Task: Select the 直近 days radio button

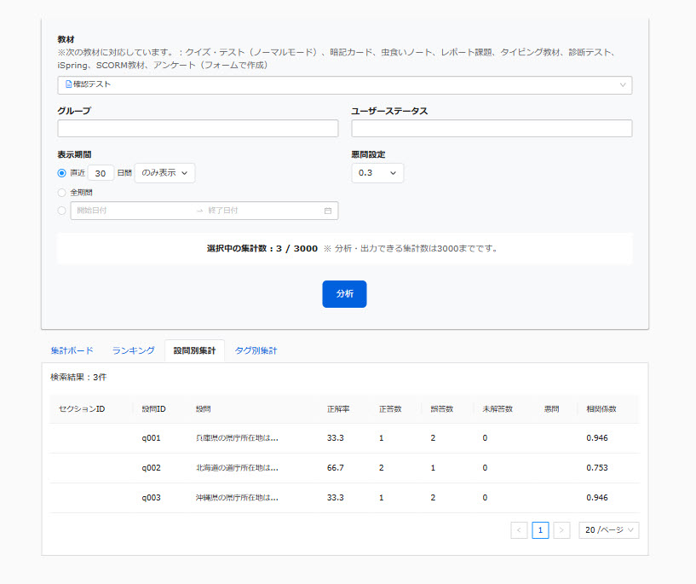Action: click(61, 173)
